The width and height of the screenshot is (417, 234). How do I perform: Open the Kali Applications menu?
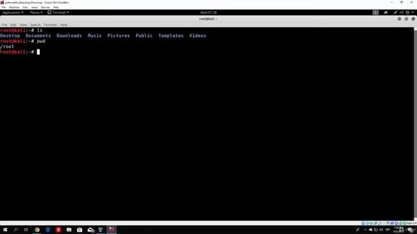[x=13, y=12]
